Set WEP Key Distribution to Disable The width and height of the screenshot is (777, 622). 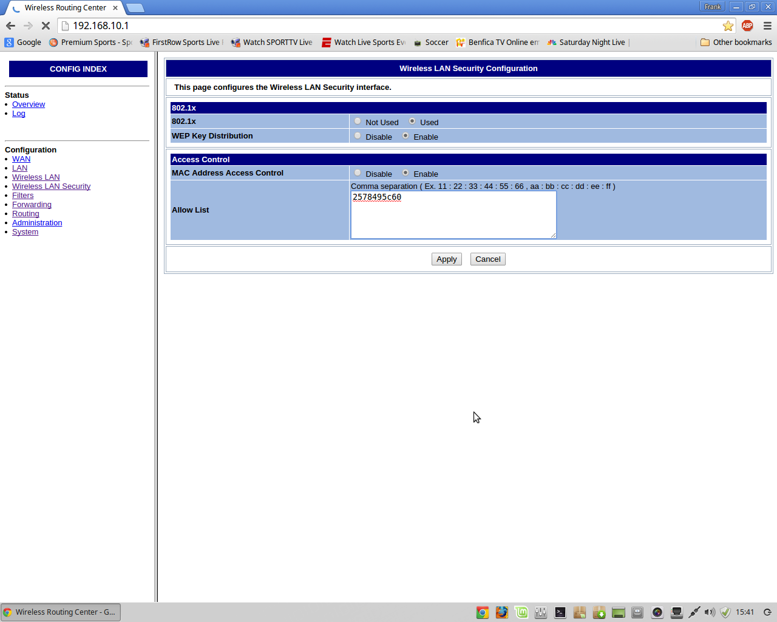[358, 136]
